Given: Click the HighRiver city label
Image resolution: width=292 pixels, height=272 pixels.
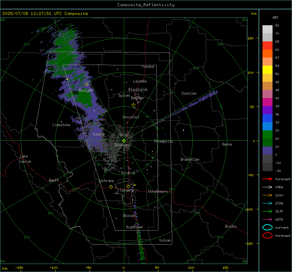Looking at the screenshot, I should (x=135, y=227).
